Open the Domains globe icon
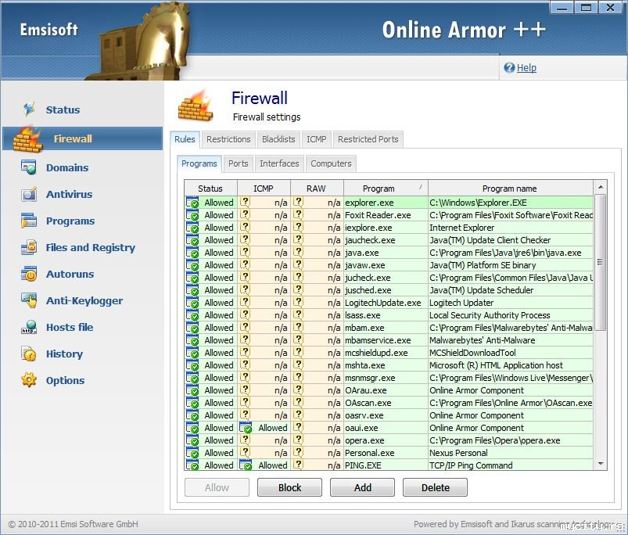Image resolution: width=628 pixels, height=535 pixels. pos(29,167)
